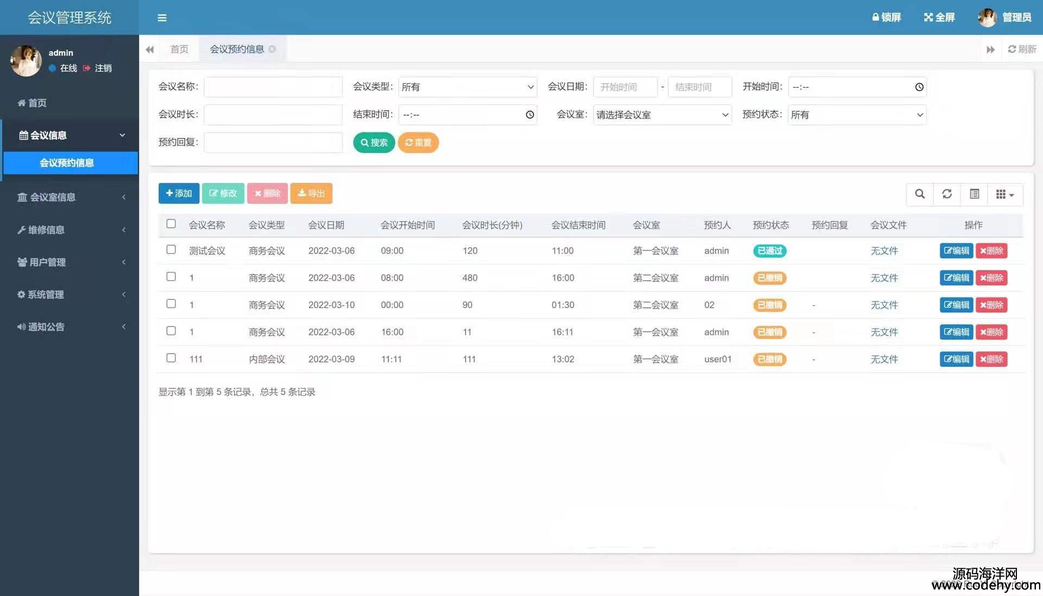Focus the 预约回复 input field

tap(273, 142)
